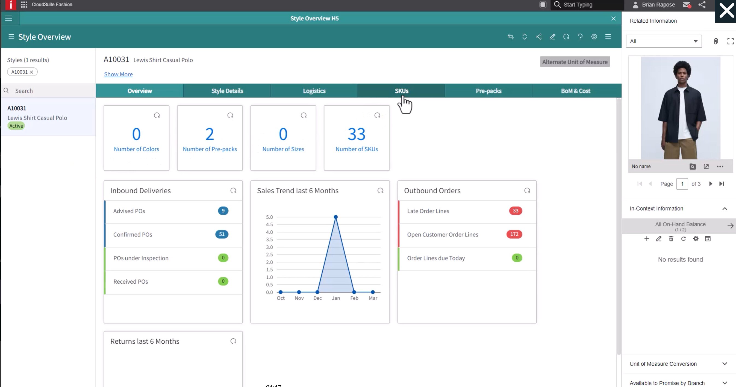Remove the A10031 filter chip
Screen dimensions: 736x387
point(31,72)
